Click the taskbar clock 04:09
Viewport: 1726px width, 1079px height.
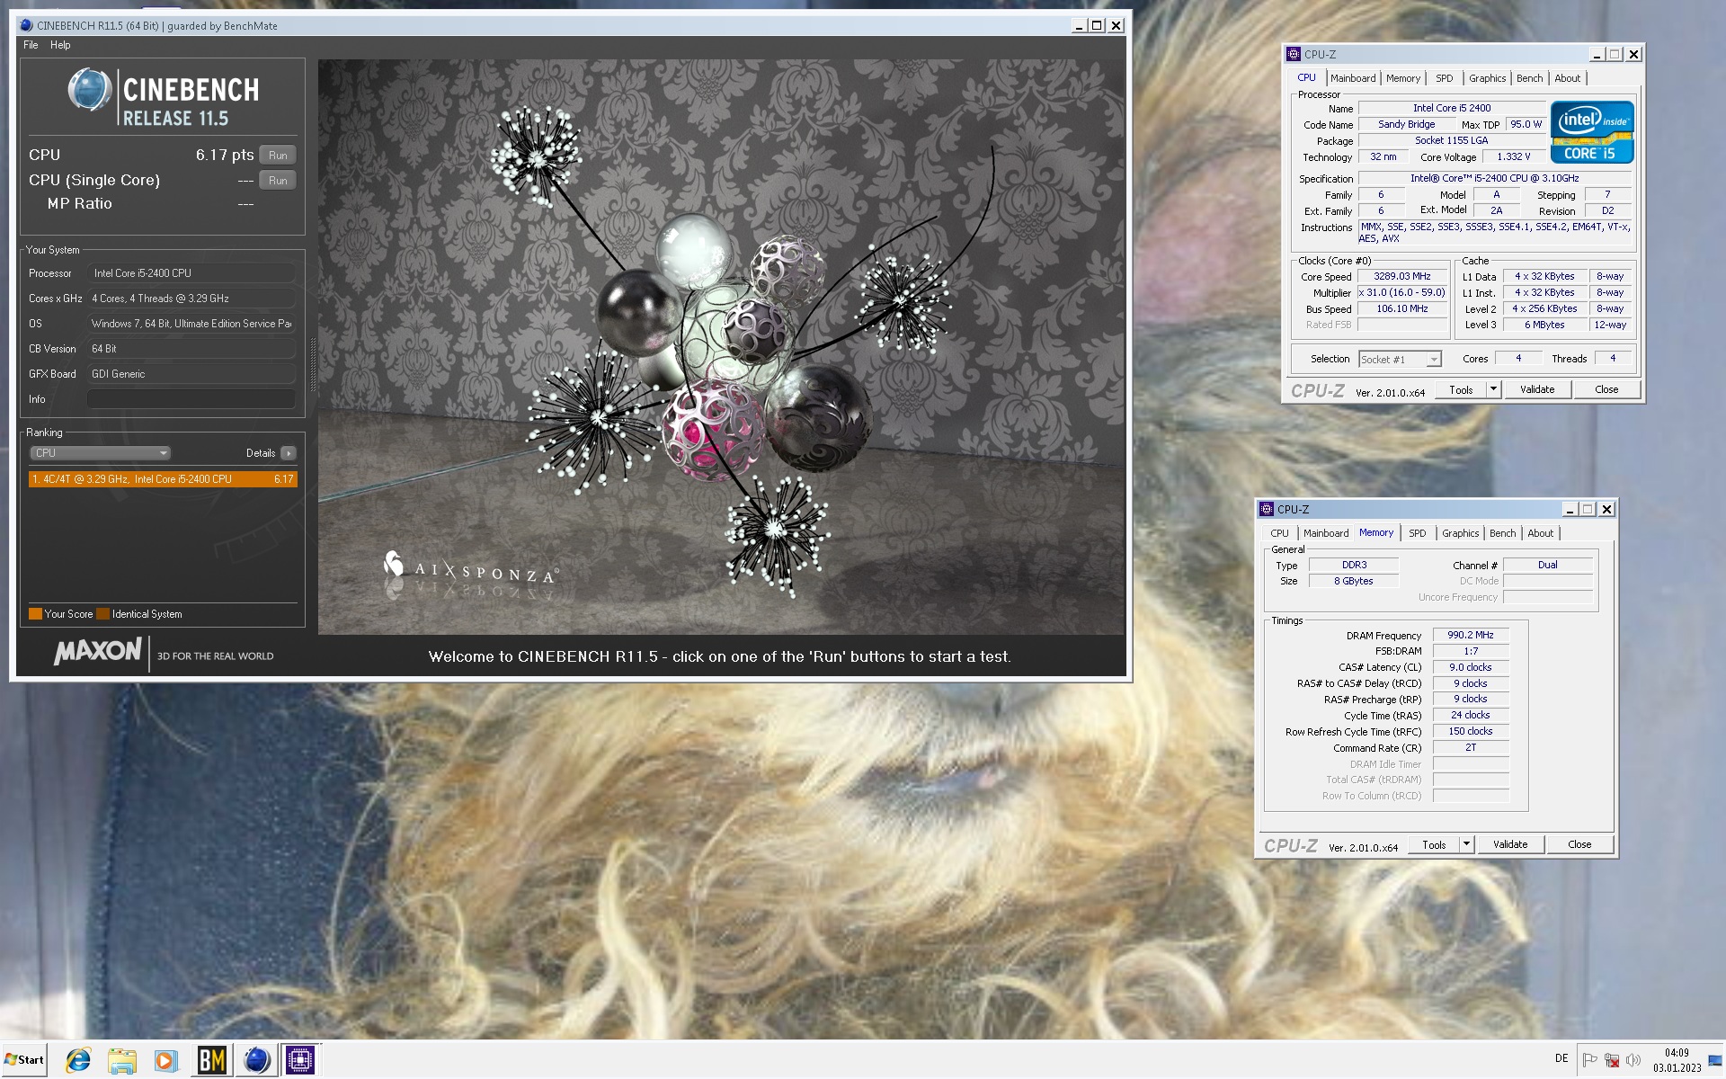(x=1677, y=1060)
